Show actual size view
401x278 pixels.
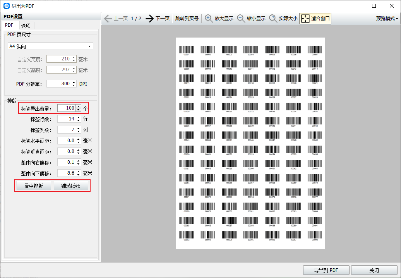coord(283,19)
